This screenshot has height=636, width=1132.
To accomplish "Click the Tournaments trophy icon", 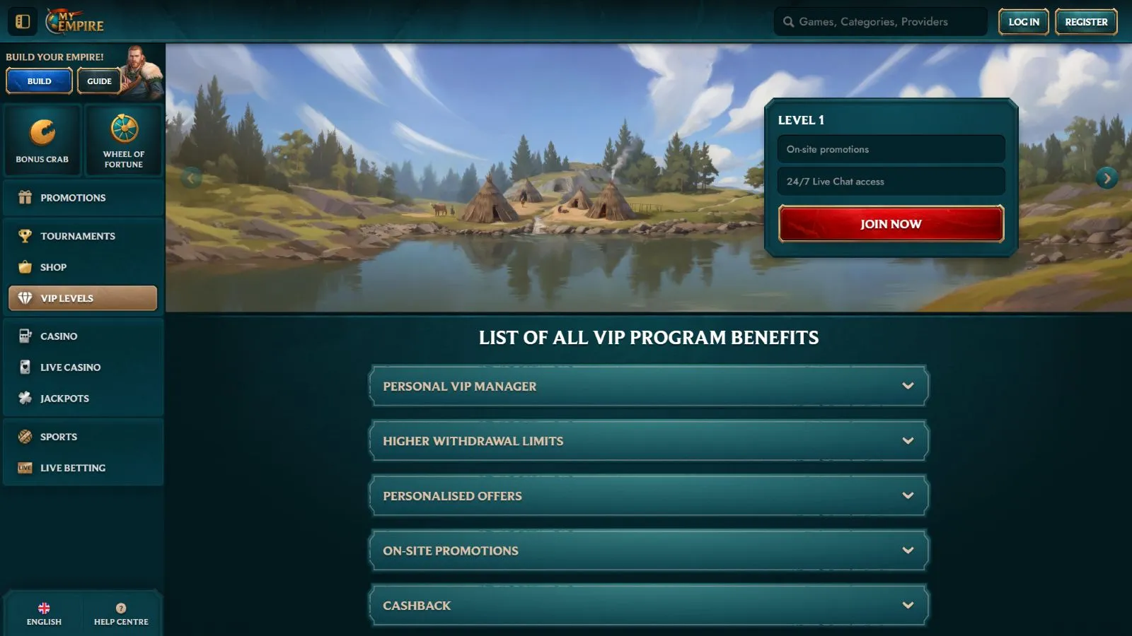I will coord(25,235).
